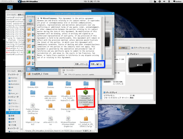
Task: Select the FreeBSD8_2 Clone VM row
Action: (x=42, y=74)
